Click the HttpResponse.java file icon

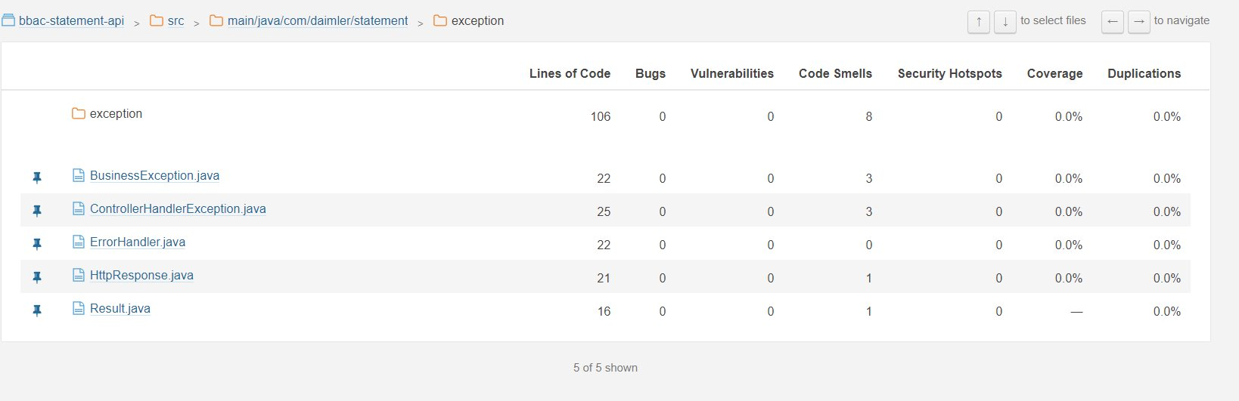point(78,275)
